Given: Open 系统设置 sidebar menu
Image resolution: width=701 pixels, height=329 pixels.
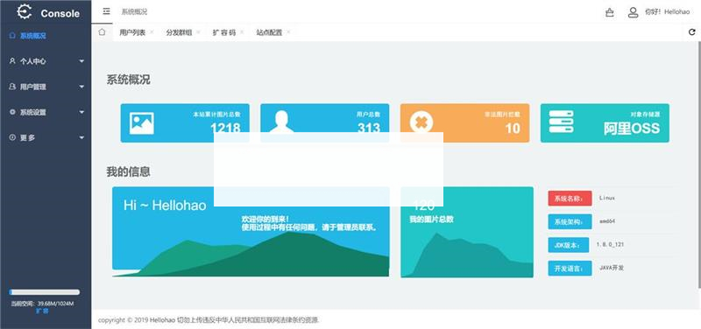Looking at the screenshot, I should pos(46,112).
